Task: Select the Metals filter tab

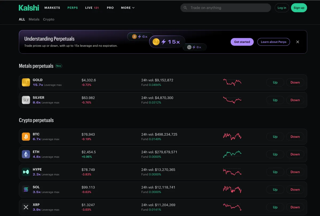Action: 34,19
